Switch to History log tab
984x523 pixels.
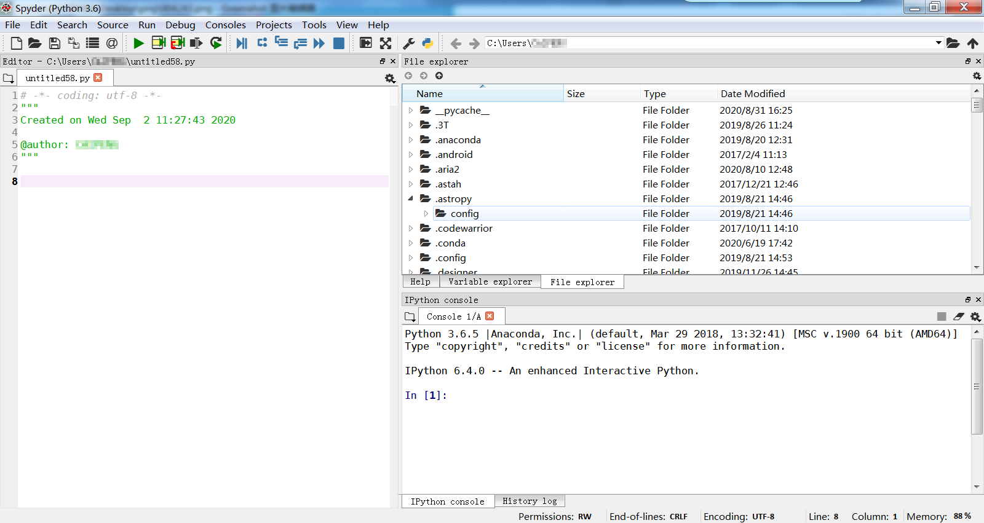pyautogui.click(x=530, y=501)
